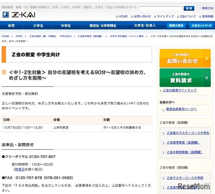
Task: Open 教室会員専用ページへ link
Action: (x=181, y=109)
